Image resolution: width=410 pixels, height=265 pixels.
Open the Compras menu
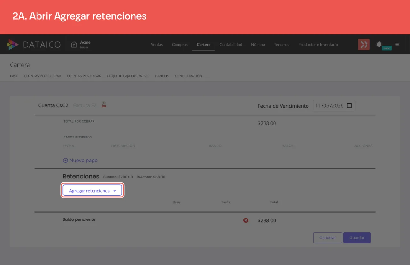coord(180,45)
